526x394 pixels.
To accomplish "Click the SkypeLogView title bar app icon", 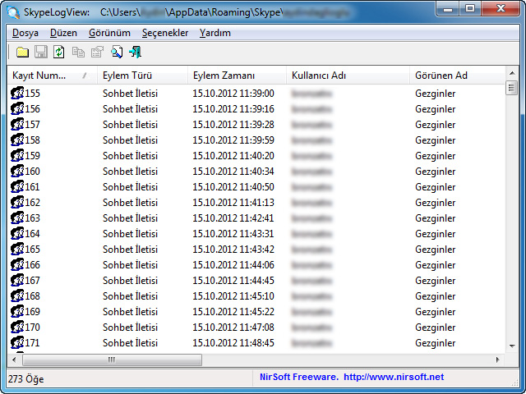I will 13,12.
